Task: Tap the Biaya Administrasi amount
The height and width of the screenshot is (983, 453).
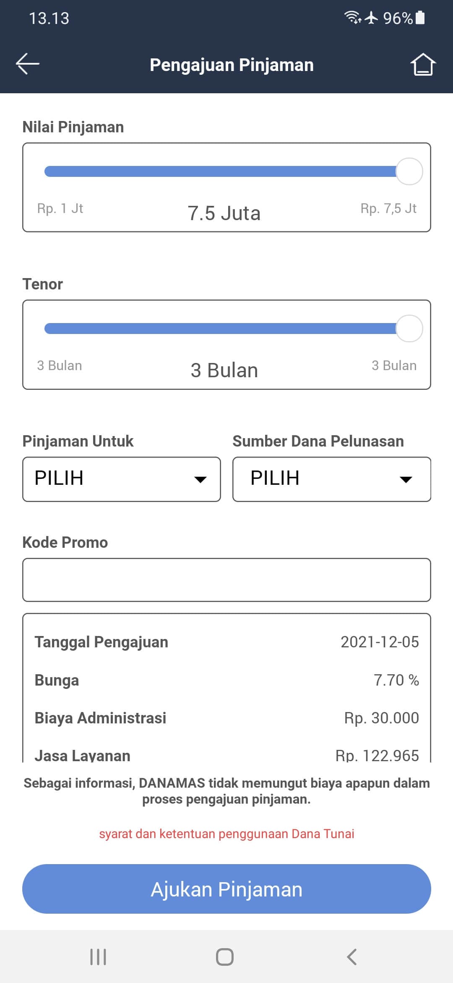Action: (381, 718)
